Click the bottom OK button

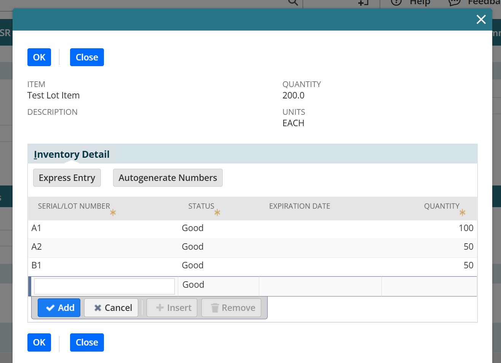pos(39,342)
